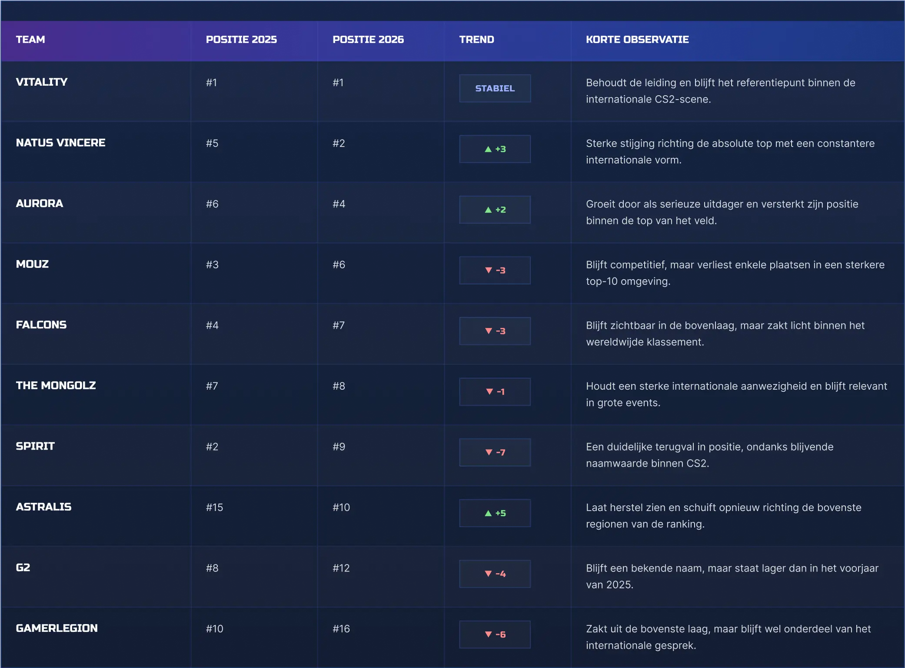Click the green +3 trend badge
The image size is (905, 668).
495,149
